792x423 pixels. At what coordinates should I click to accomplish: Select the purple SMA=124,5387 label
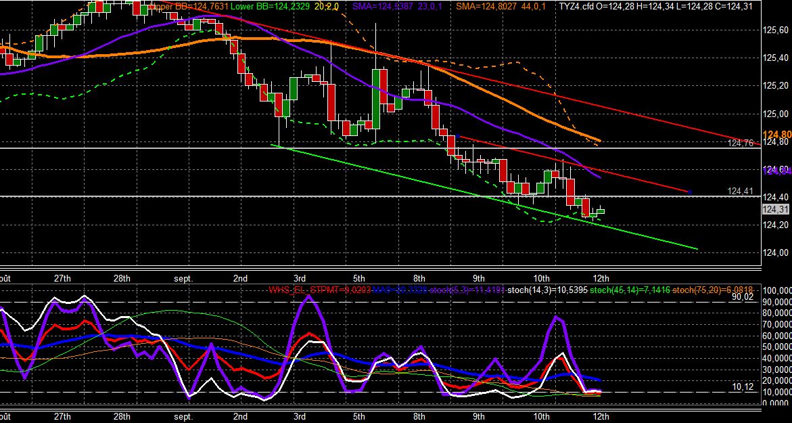point(382,6)
